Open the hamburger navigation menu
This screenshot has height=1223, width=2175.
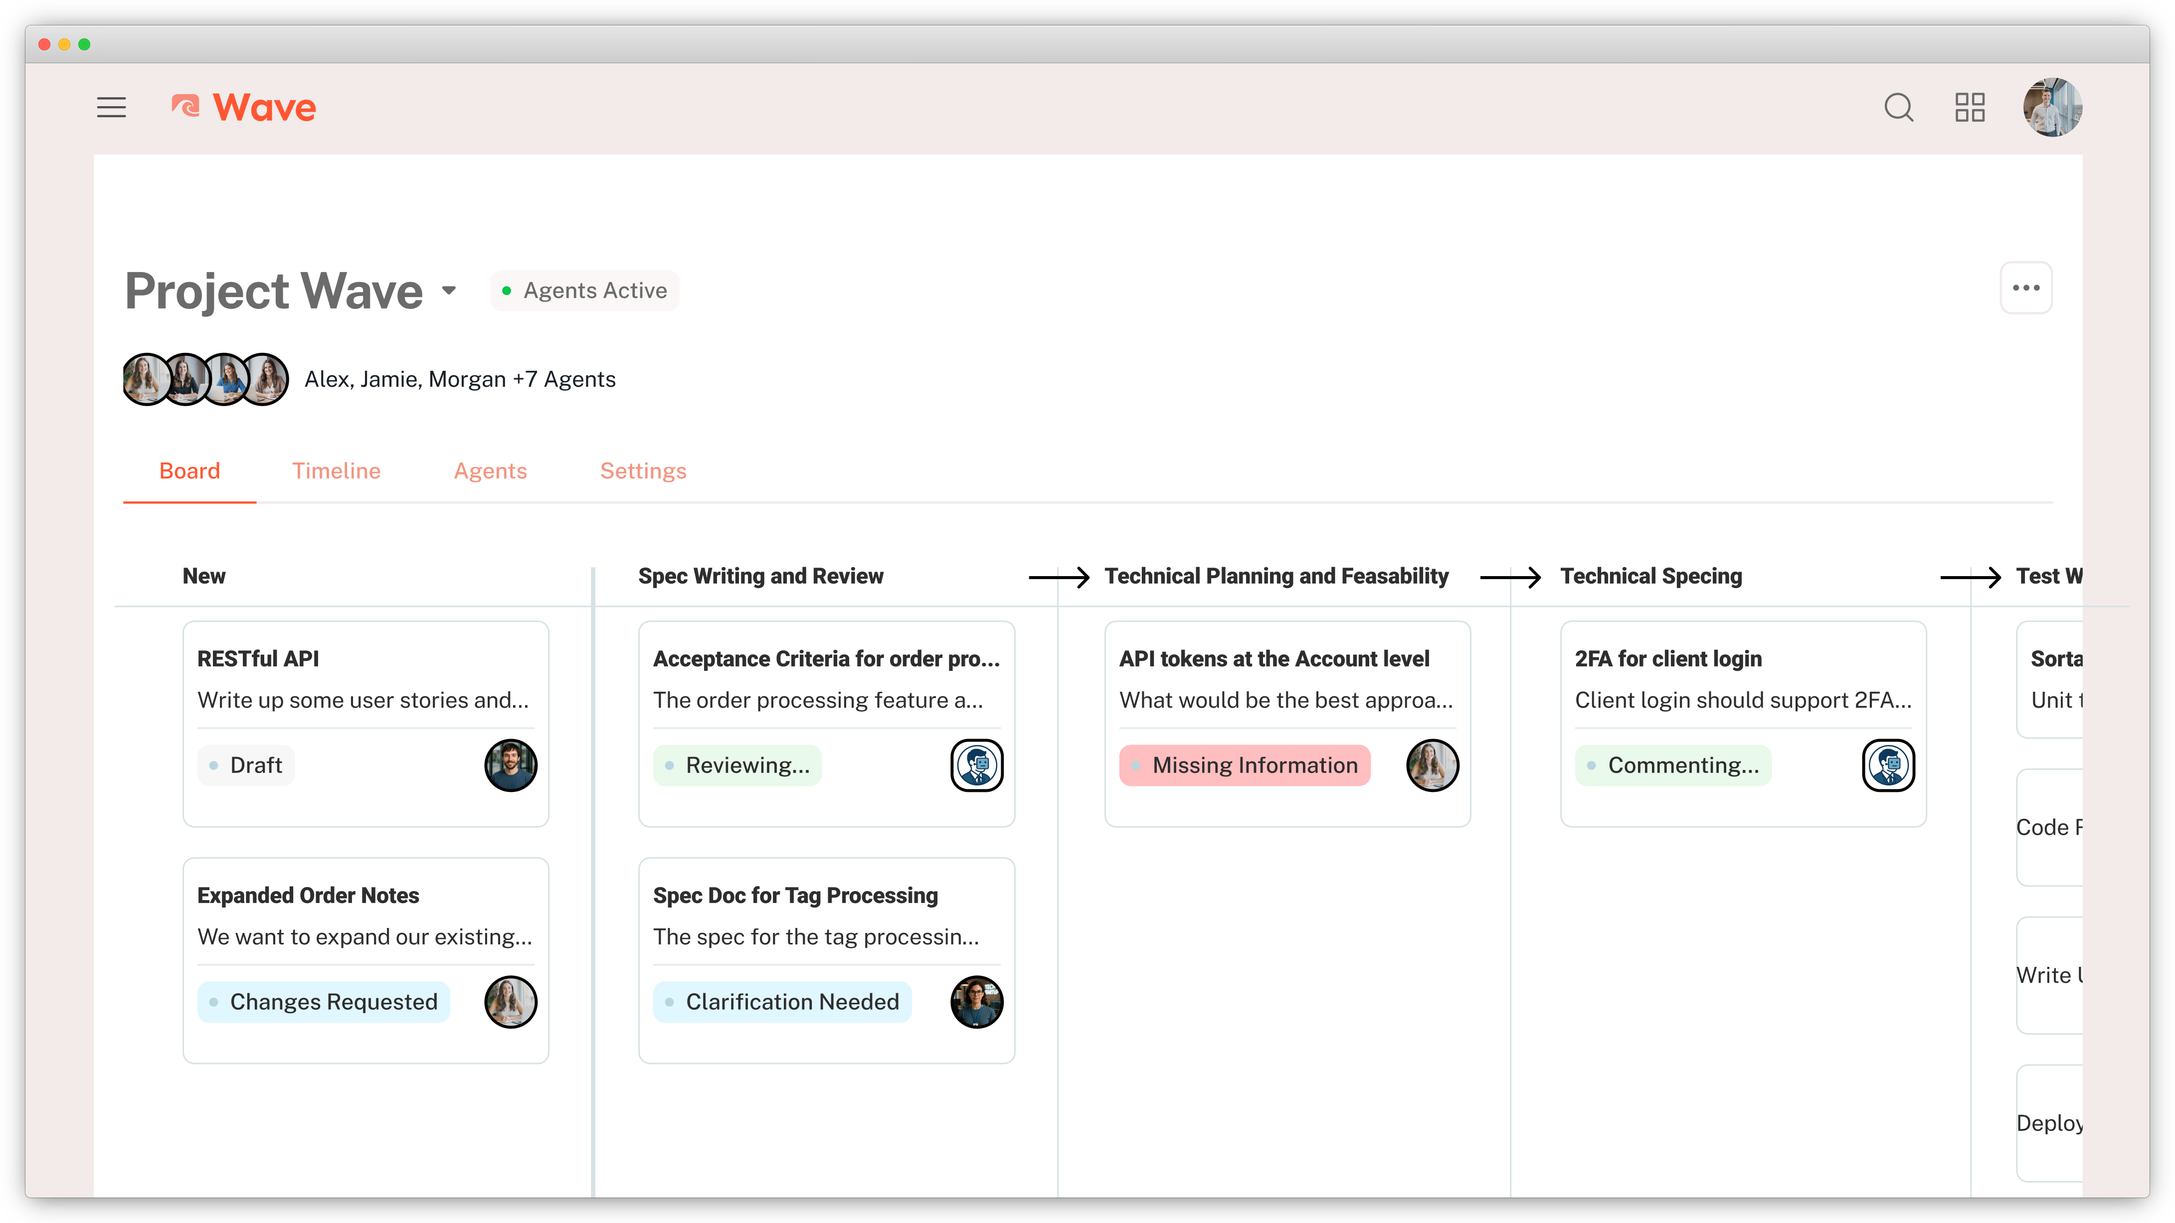pyautogui.click(x=111, y=107)
